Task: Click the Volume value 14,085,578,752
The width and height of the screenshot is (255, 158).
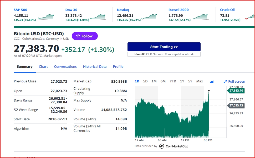Action: [x=114, y=110]
